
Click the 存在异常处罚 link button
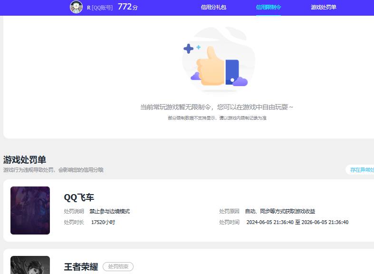[x=361, y=170]
